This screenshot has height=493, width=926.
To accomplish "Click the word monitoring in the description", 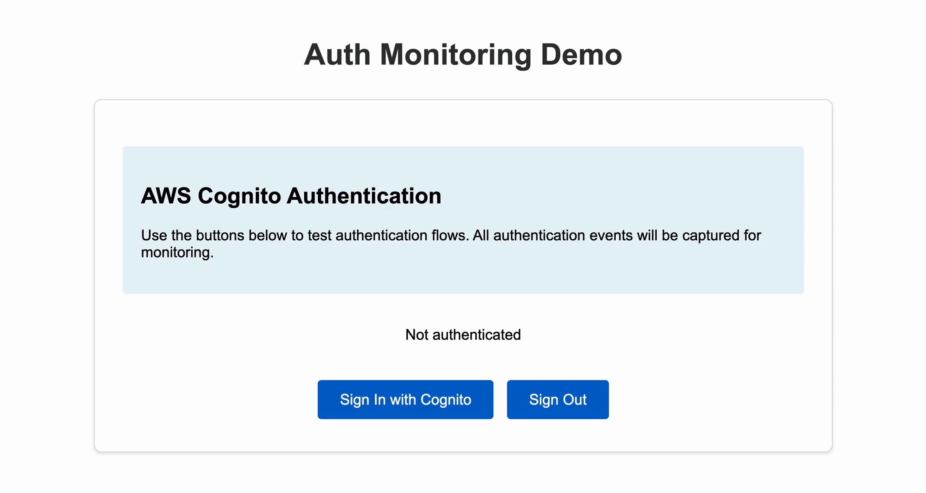I will coord(177,252).
